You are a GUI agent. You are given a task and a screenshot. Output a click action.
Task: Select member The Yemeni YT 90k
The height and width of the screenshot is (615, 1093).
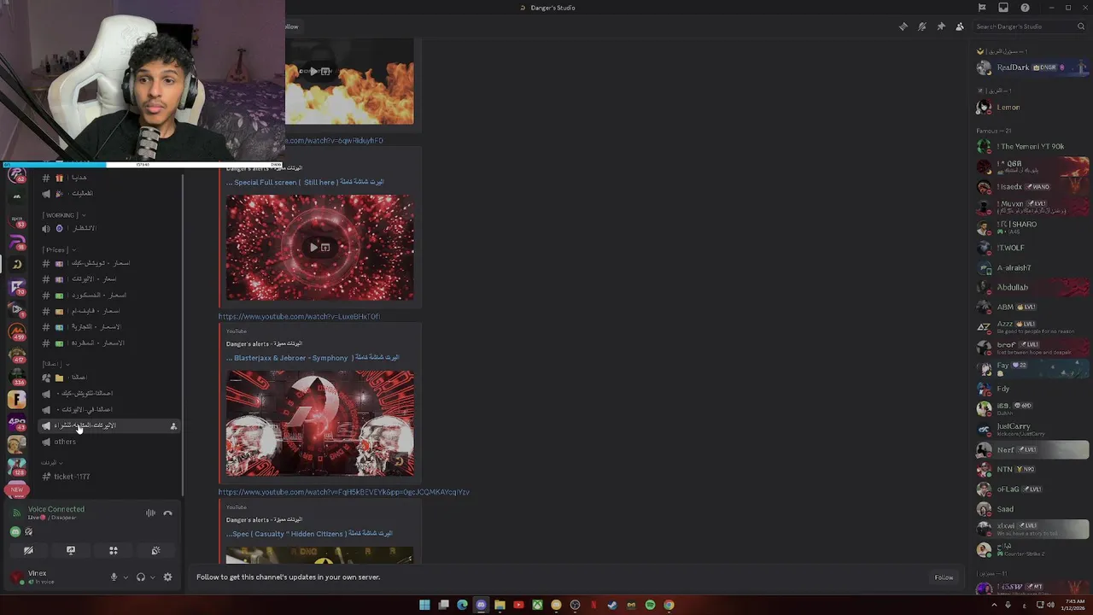(x=1032, y=147)
